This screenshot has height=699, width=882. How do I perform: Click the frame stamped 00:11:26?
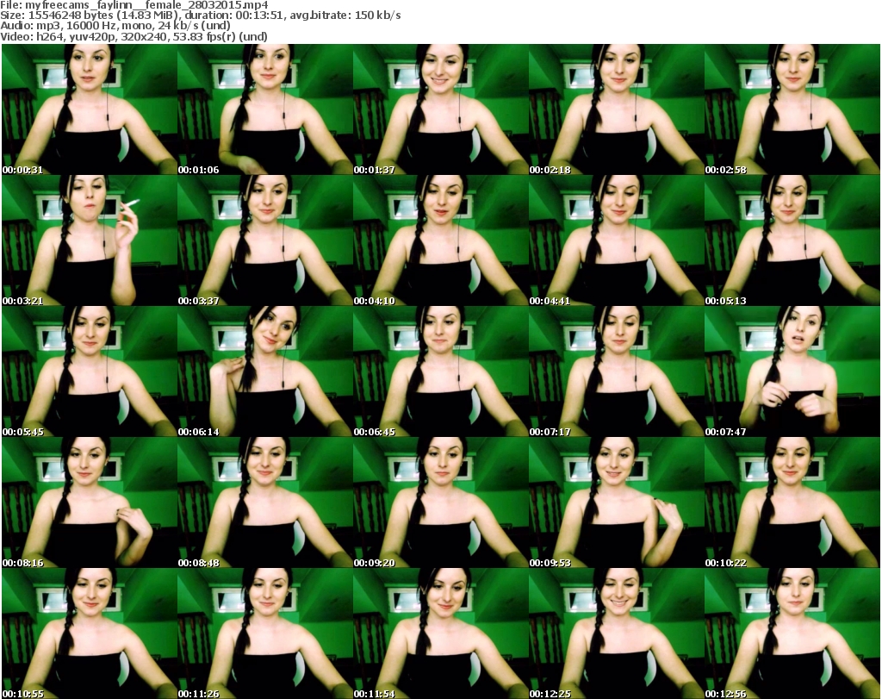coord(265,633)
